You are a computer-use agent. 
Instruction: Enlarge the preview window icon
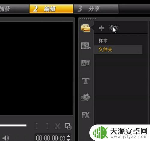[68, 126]
